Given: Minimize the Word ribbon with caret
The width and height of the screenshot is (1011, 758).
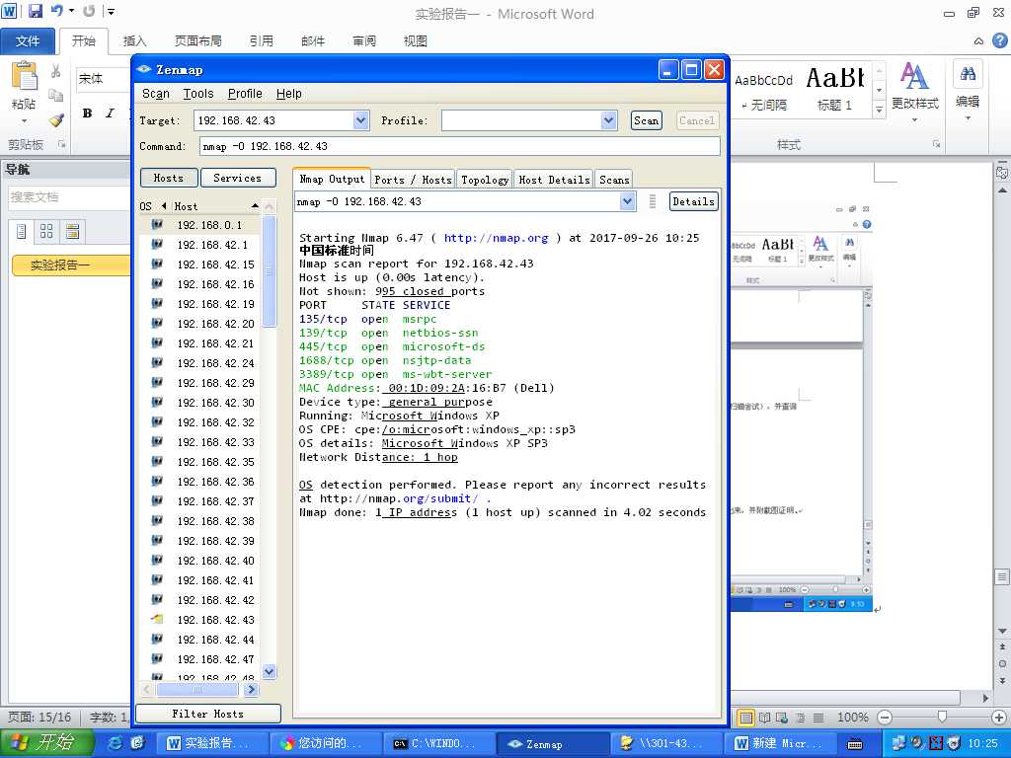Looking at the screenshot, I should (x=978, y=40).
